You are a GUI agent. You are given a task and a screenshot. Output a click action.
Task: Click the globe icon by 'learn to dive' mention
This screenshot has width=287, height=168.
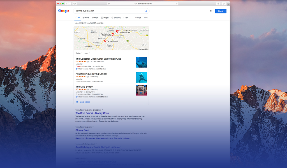[x=77, y=69]
